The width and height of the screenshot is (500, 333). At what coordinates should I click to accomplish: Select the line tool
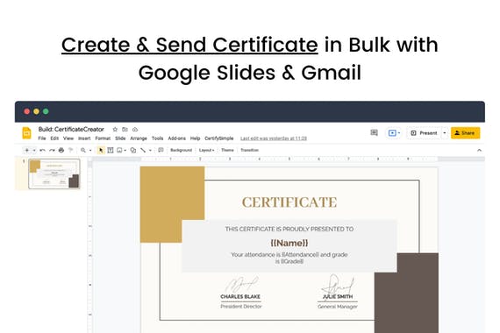pos(143,150)
